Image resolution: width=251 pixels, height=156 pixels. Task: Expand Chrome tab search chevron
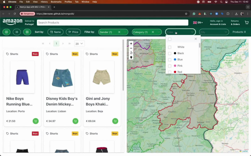click(248, 7)
